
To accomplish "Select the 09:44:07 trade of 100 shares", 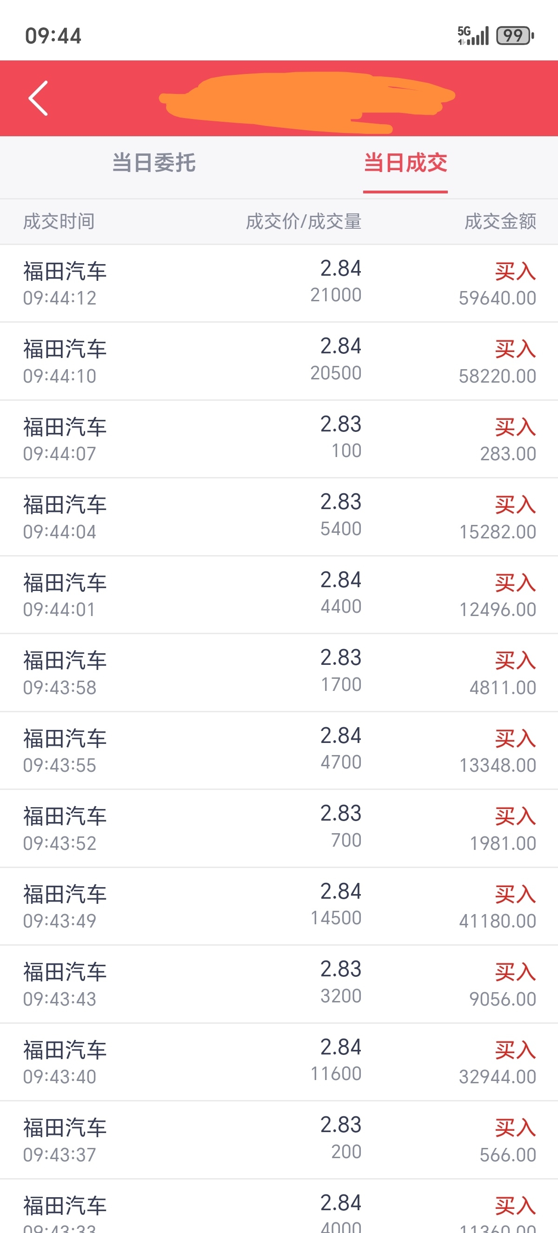I will click(279, 439).
